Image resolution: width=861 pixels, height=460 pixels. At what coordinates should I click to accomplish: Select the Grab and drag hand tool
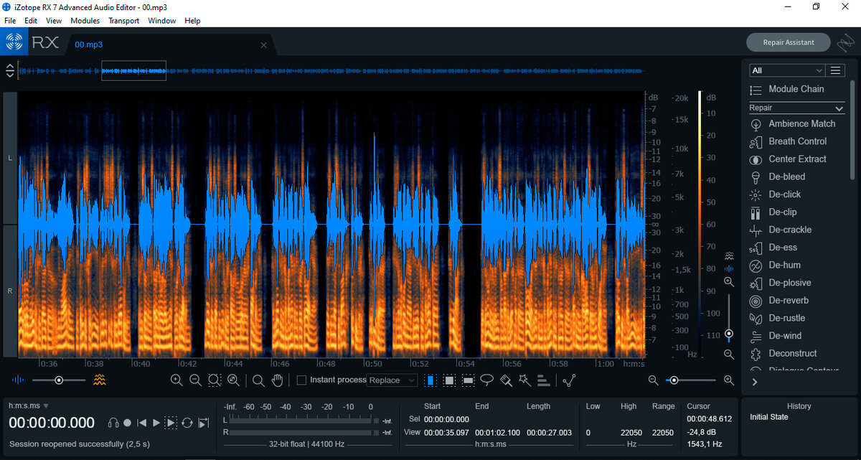point(278,380)
